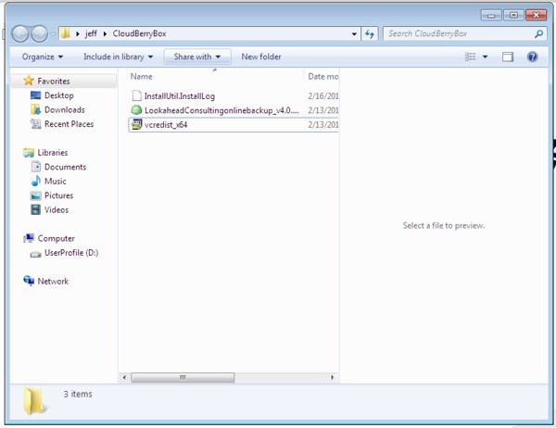Click the Downloads folder icon in the sidebar

coord(35,109)
